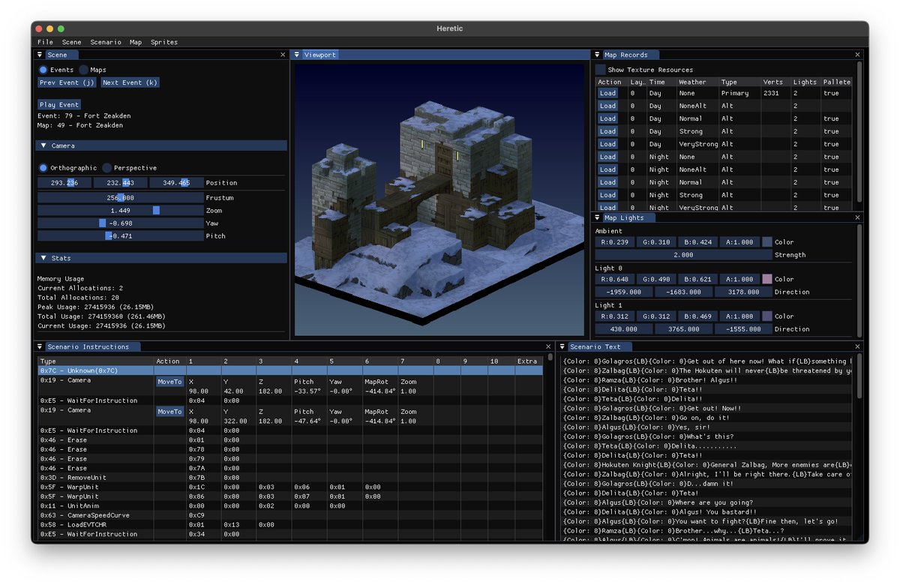The height and width of the screenshot is (585, 900).
Task: Select the 0x3D - RemoveUnit instruction row
Action: pos(290,478)
